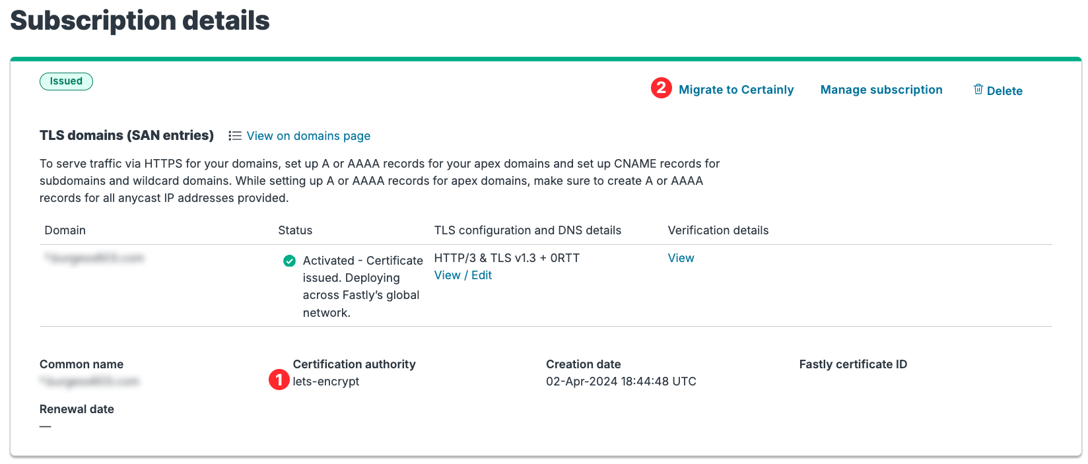
Task: Click the Delete action
Action: pyautogui.click(x=1004, y=90)
